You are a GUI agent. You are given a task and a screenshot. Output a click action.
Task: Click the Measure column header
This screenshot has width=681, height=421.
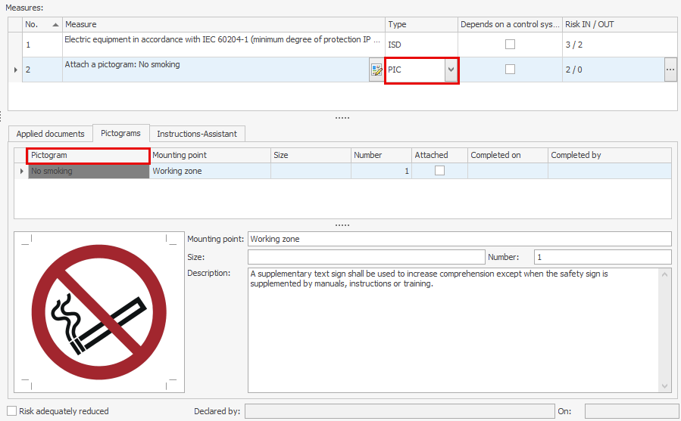point(223,24)
